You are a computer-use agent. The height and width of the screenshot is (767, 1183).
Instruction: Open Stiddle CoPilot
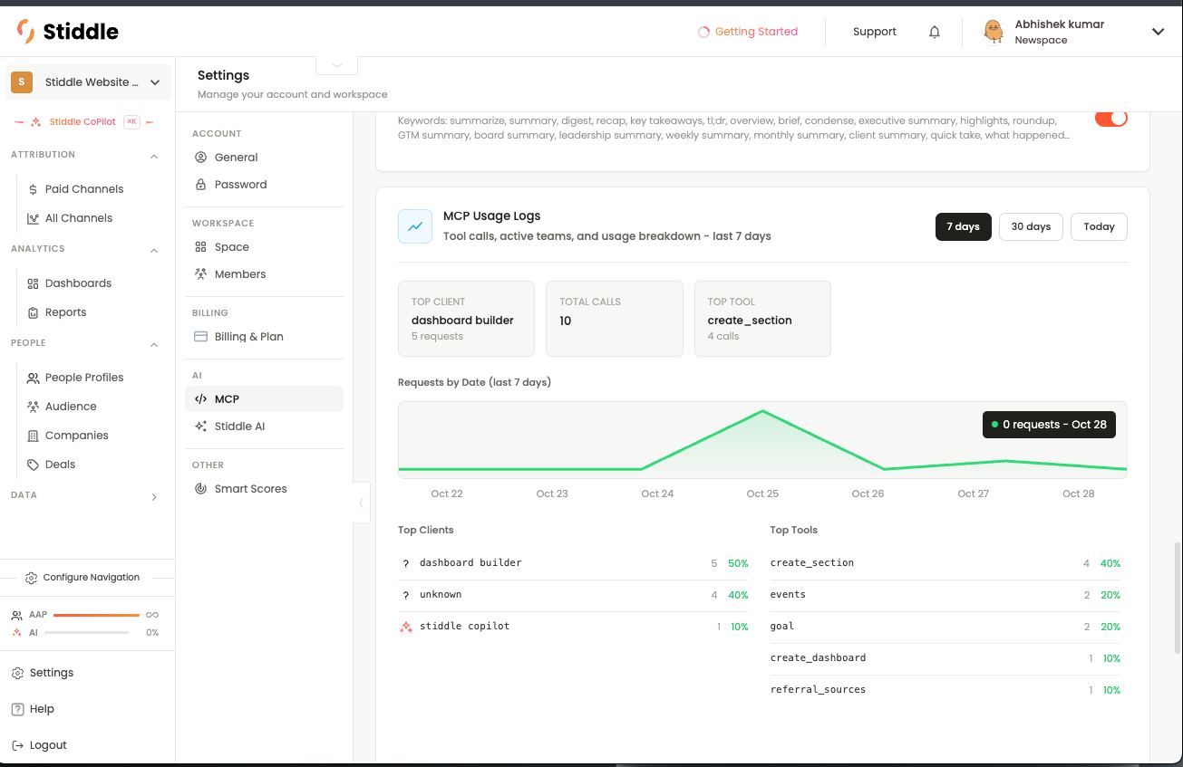[84, 122]
